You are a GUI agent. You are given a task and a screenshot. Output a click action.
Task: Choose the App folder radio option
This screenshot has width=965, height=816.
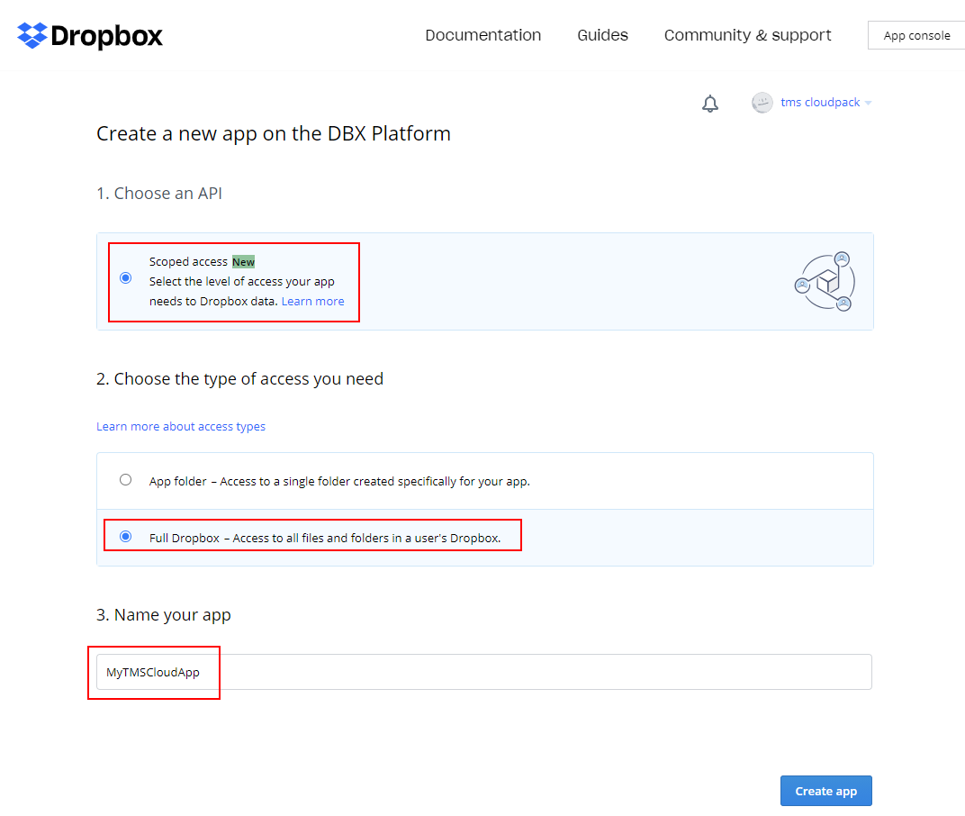coord(126,480)
